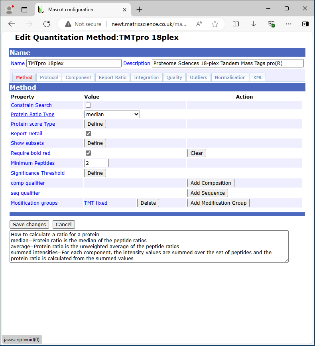Toggle the Constrain Search checkbox

89,105
